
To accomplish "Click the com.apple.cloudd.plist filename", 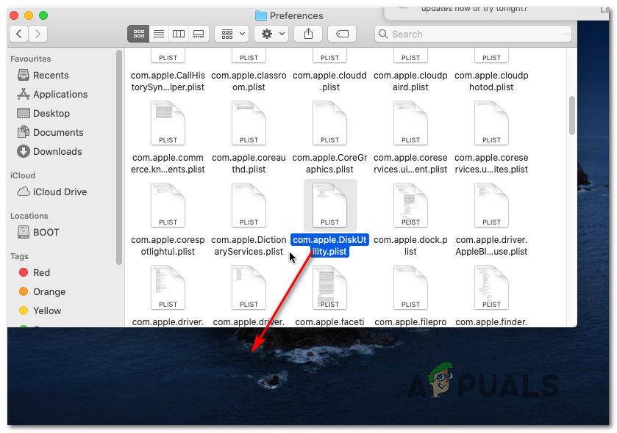I will point(329,81).
